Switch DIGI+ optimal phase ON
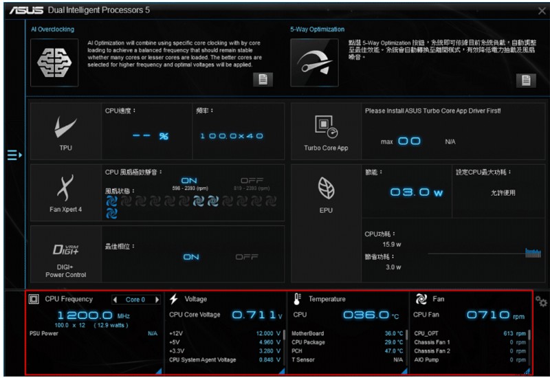 (191, 257)
